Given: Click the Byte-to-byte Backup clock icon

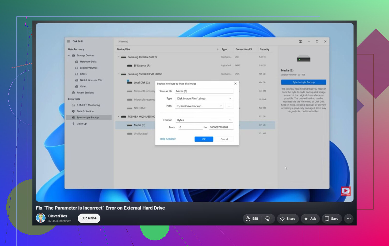Looking at the screenshot, I should [73, 118].
